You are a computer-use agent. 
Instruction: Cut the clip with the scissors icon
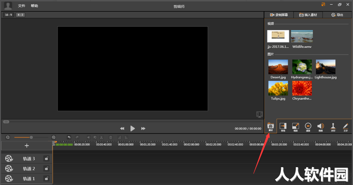coord(102,137)
